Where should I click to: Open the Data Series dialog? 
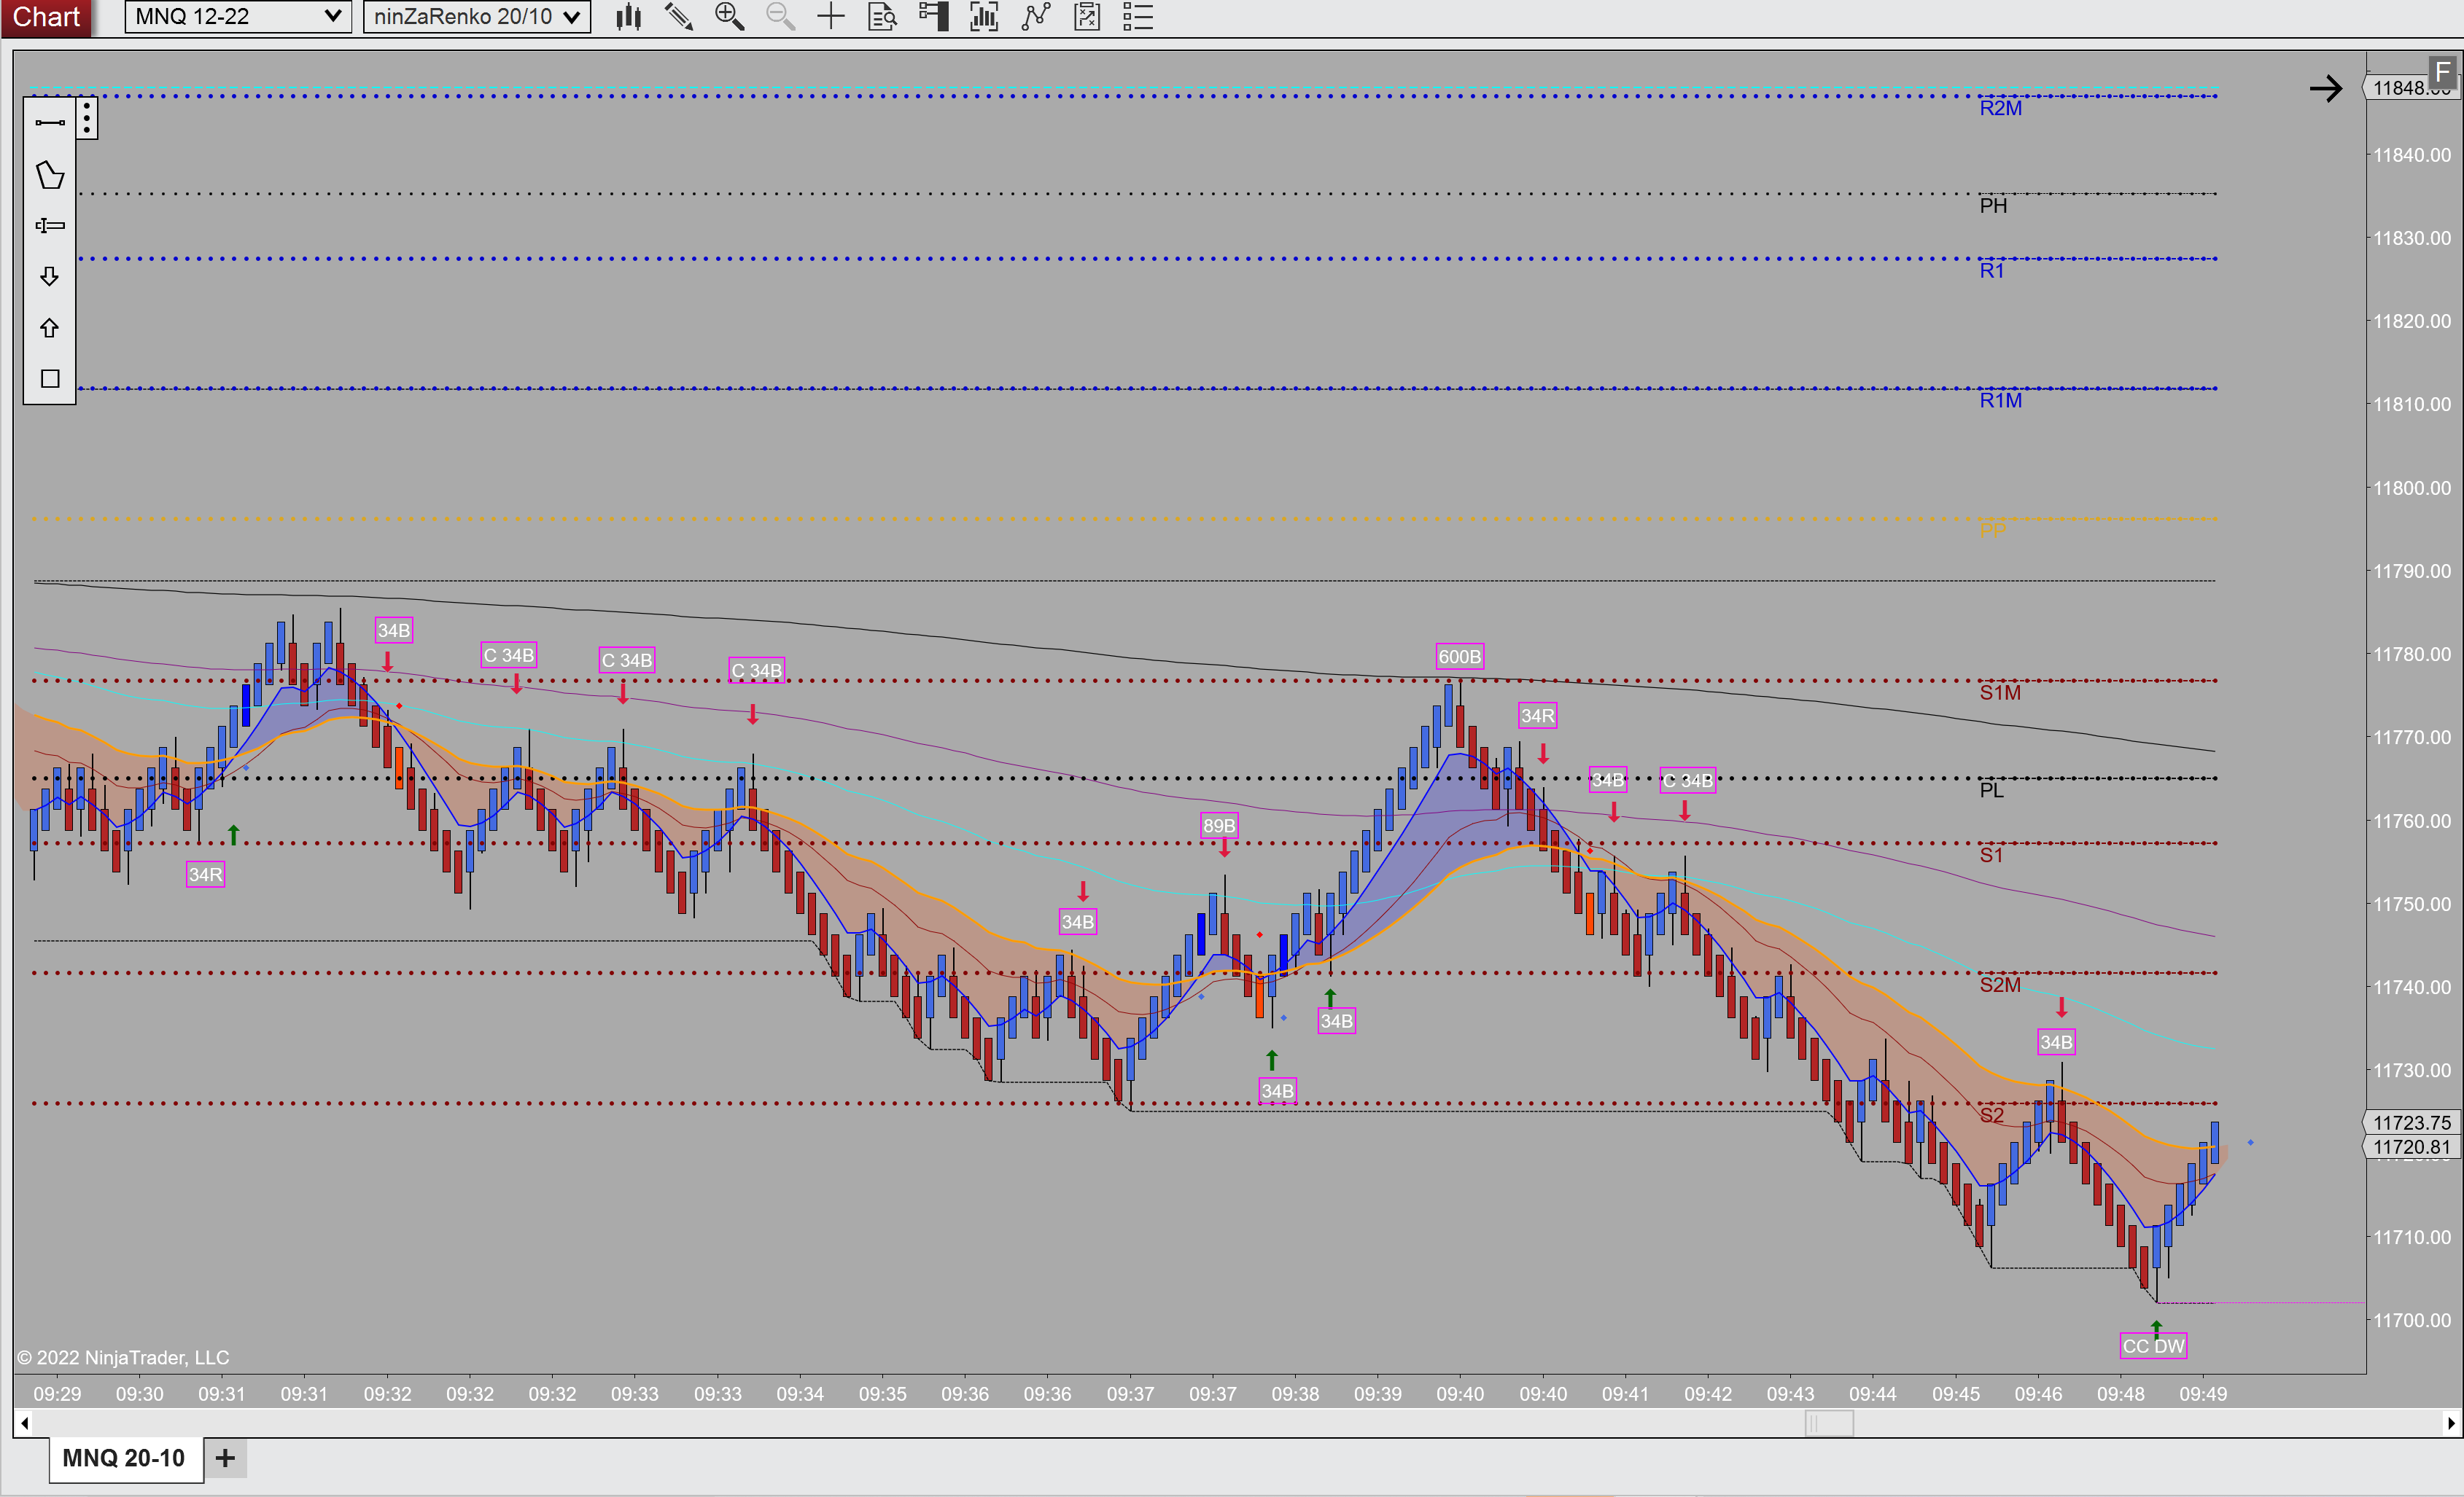984,17
